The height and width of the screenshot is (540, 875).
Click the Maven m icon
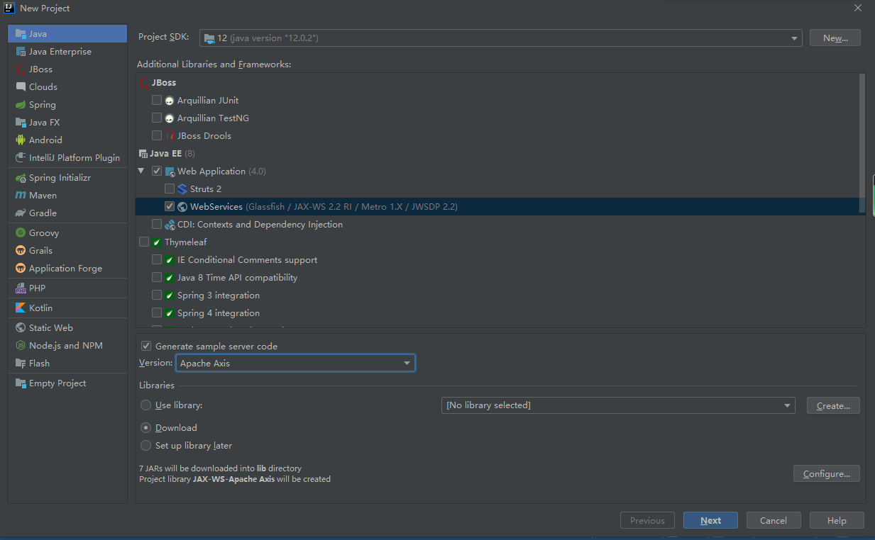coord(21,195)
